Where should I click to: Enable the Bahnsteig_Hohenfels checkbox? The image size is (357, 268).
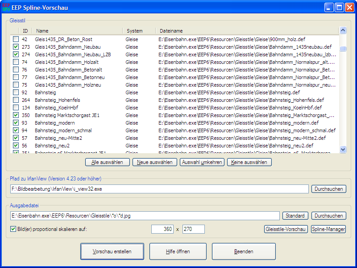[x=16, y=100]
